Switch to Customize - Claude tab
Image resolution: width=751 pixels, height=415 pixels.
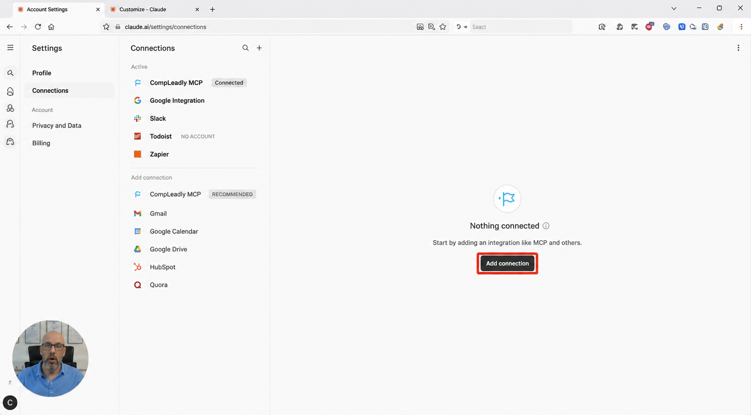click(x=155, y=9)
